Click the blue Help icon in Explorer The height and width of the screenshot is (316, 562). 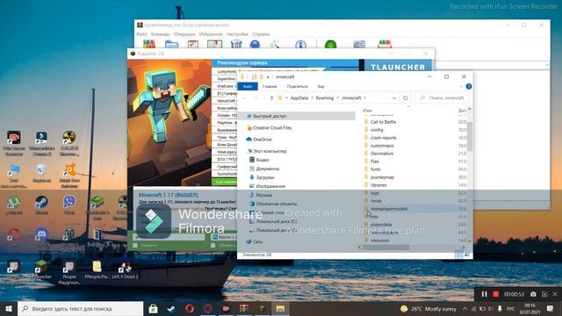pos(468,86)
